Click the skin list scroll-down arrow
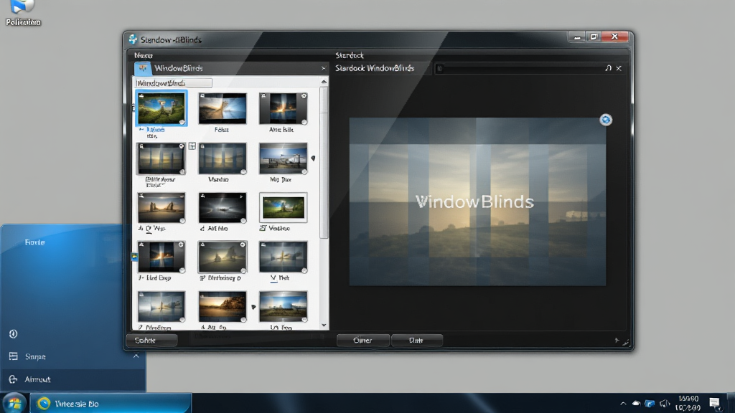 tap(324, 325)
